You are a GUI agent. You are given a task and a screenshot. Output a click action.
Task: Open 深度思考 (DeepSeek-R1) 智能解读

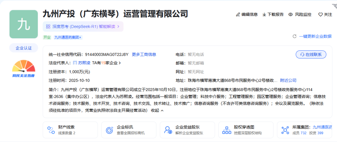(83, 27)
